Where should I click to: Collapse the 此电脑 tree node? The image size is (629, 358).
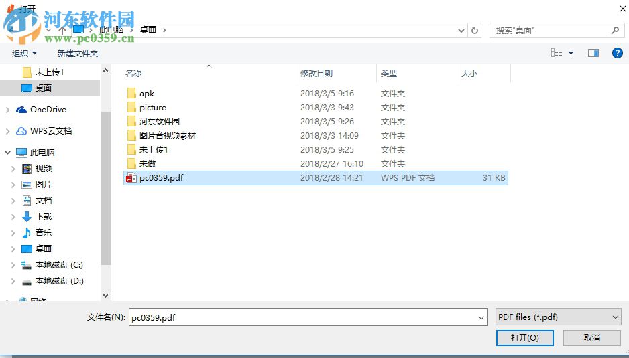click(7, 152)
